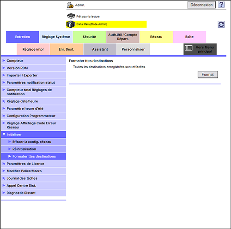
Task: Open Compteur in the sidebar
Action: coord(33,61)
